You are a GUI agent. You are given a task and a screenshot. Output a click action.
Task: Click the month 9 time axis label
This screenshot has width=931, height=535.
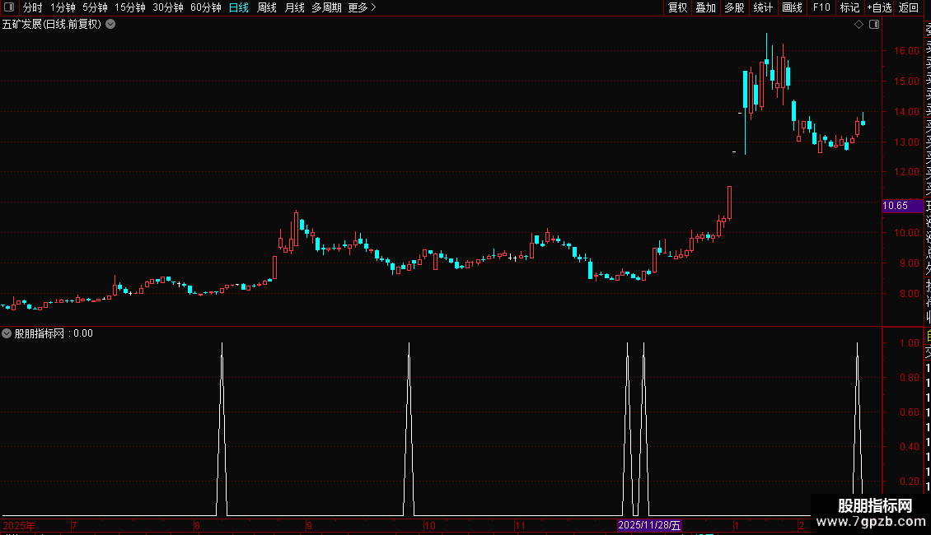[309, 526]
